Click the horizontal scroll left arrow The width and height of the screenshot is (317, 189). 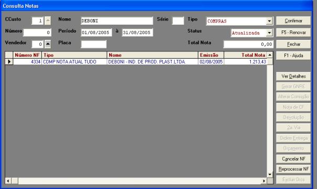[x=8, y=181]
